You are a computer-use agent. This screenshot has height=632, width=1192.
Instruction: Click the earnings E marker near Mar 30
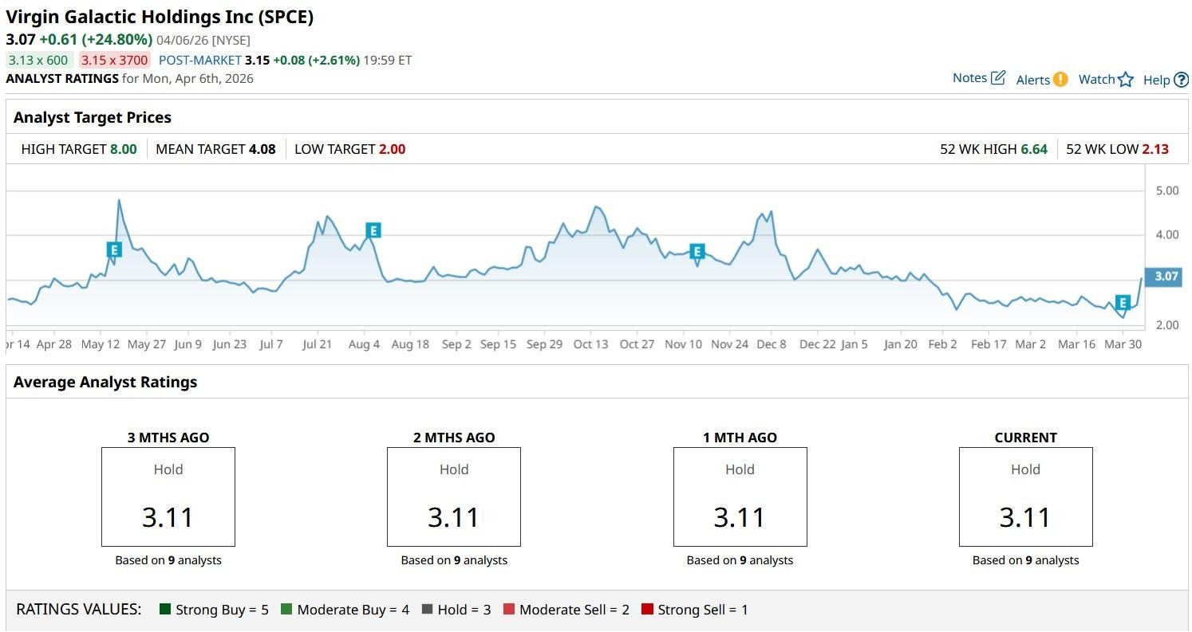1123,303
